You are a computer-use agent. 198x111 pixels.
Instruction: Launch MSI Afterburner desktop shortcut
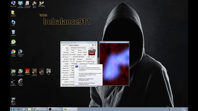coord(20,72)
